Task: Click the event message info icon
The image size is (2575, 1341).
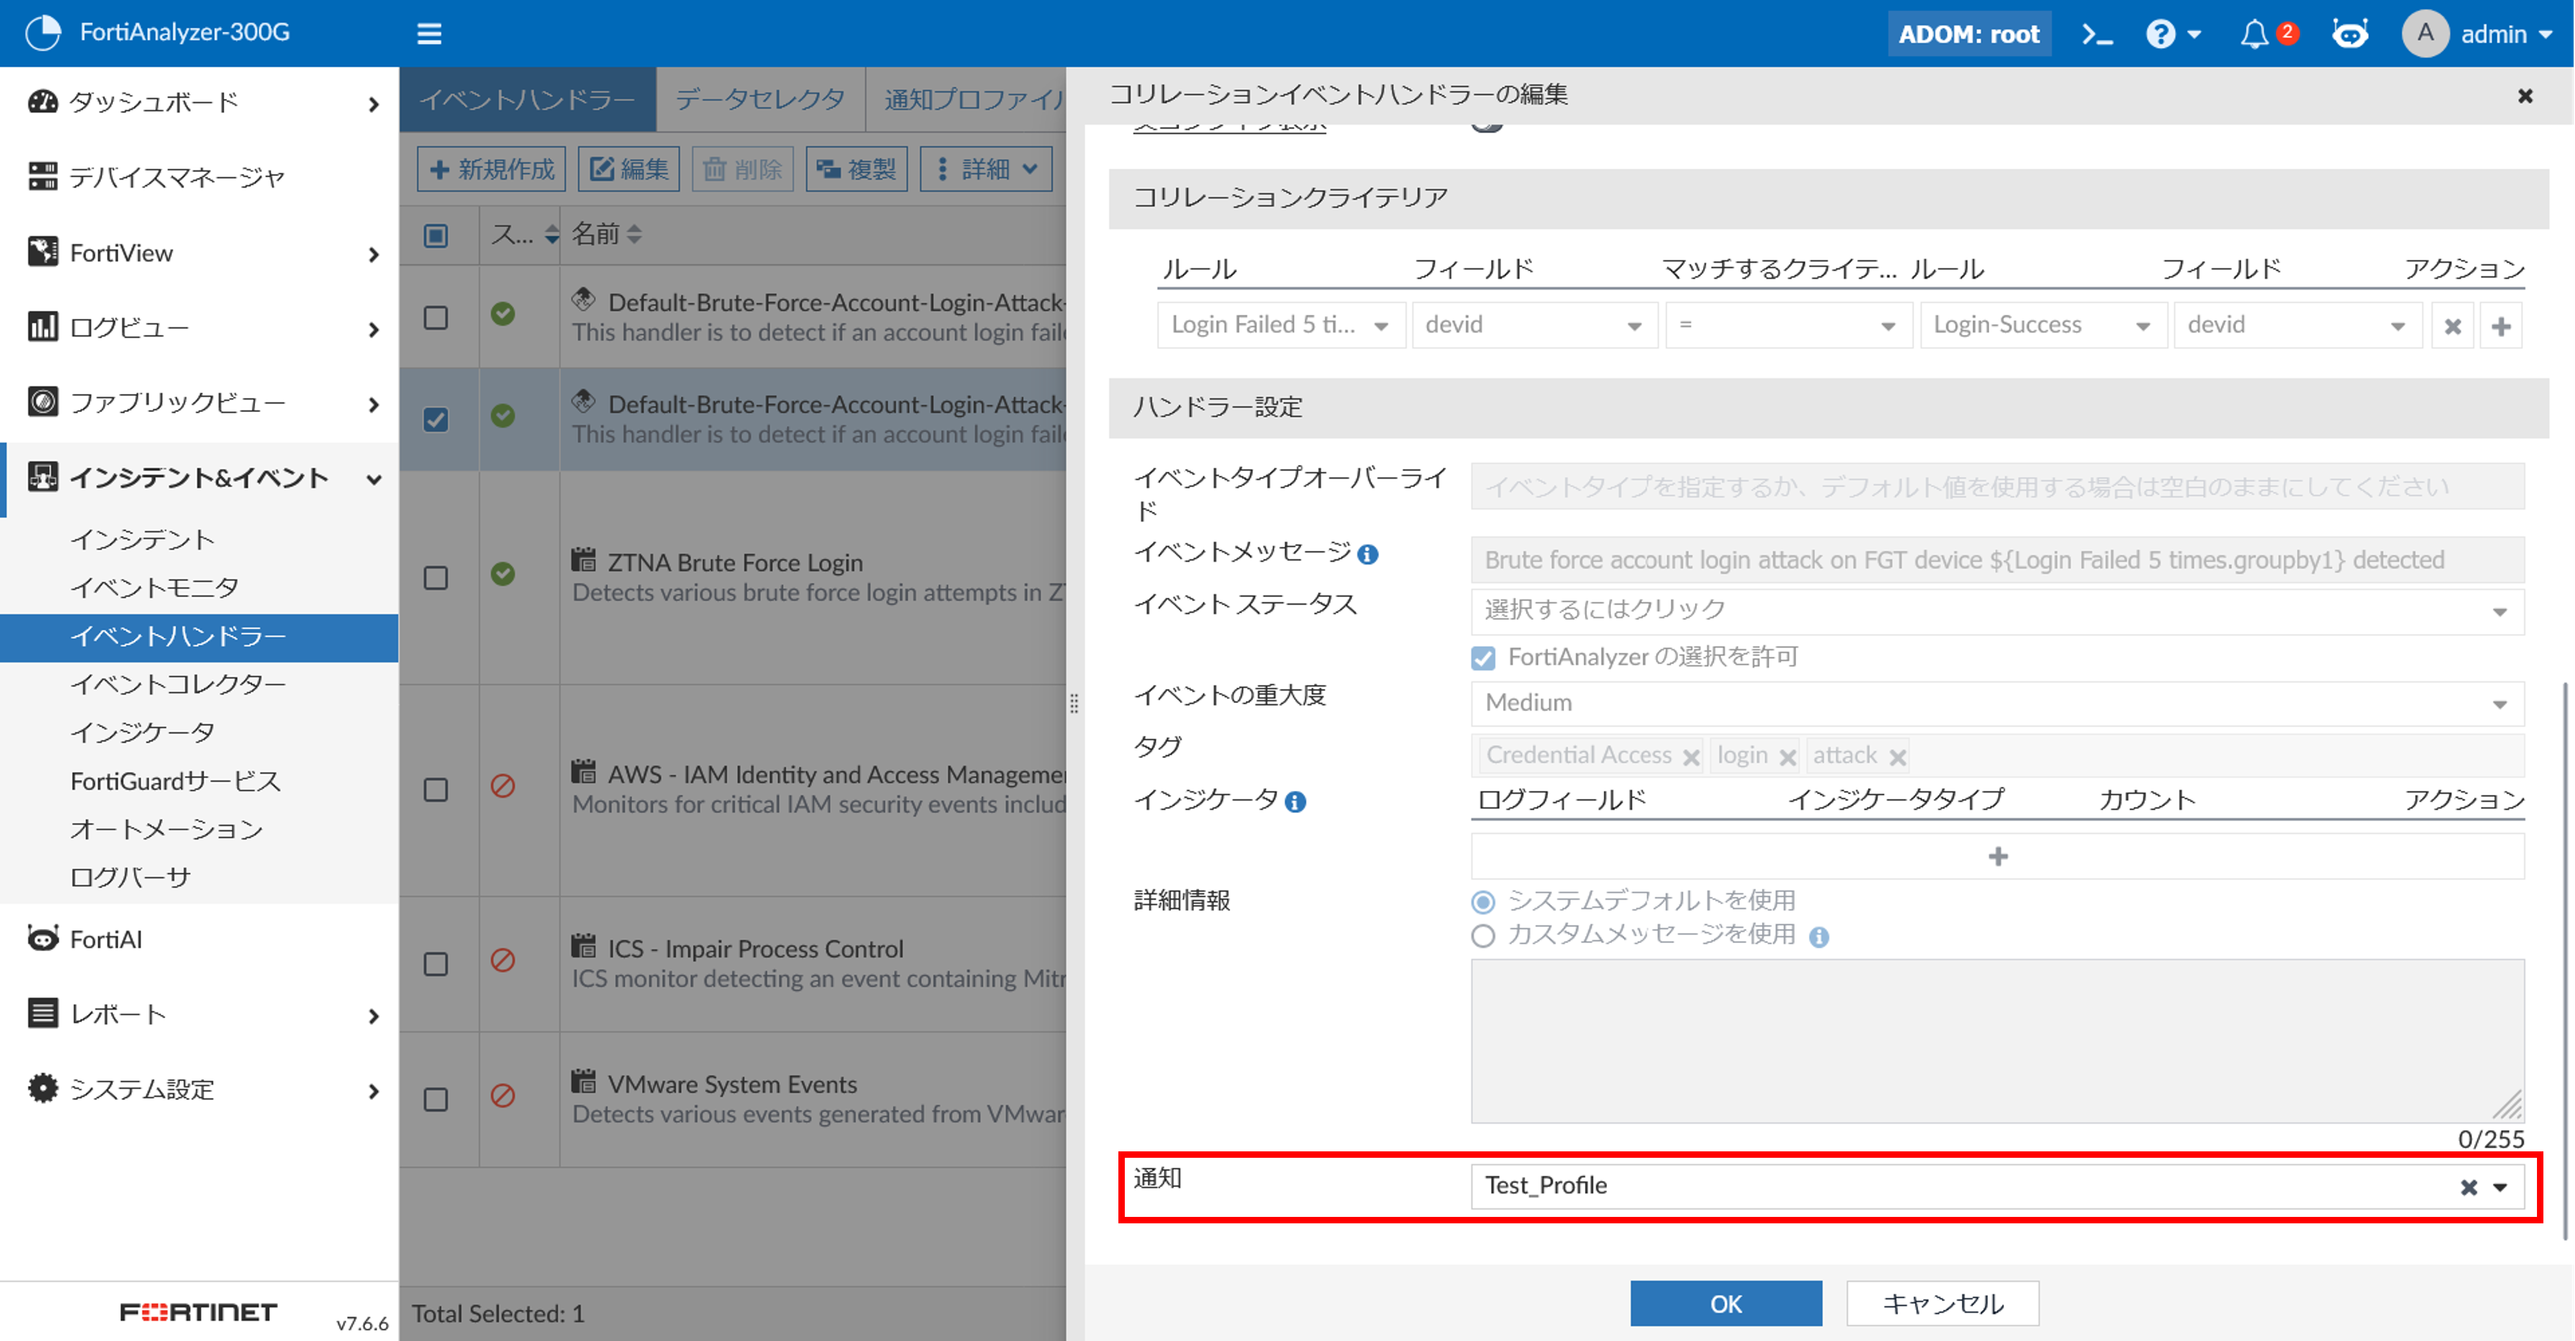Action: 1368,554
